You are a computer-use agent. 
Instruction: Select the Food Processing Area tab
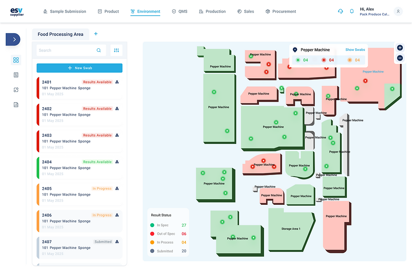point(61,34)
